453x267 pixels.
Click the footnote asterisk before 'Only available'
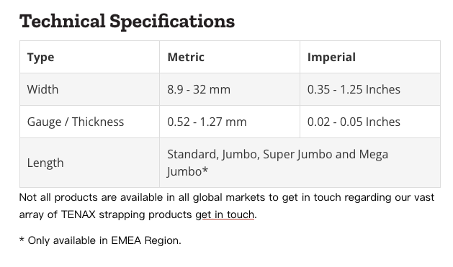pos(22,240)
